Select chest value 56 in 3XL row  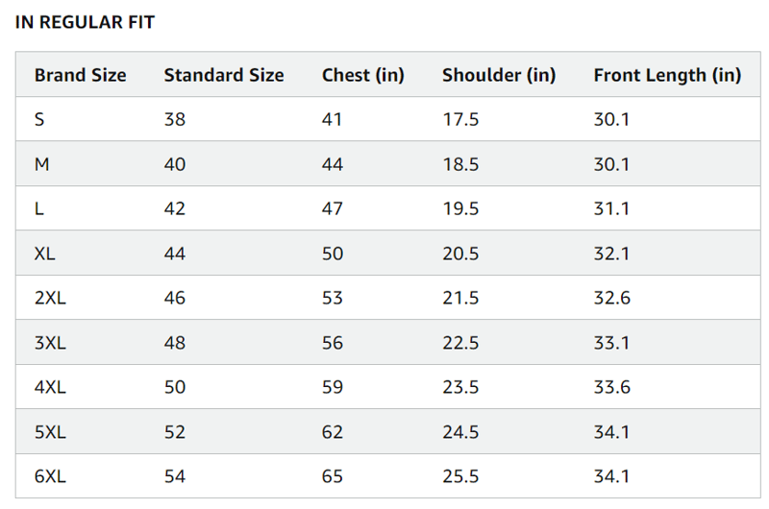333,342
